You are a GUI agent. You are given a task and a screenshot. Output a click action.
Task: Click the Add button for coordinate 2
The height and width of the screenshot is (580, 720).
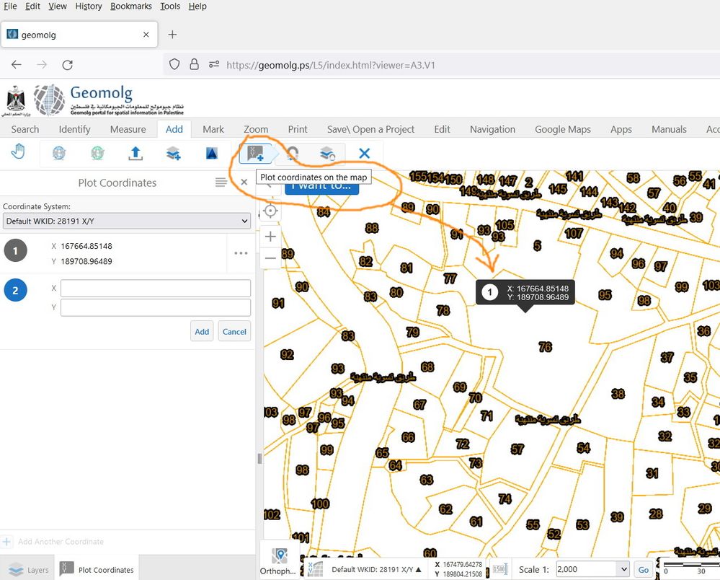(x=202, y=331)
